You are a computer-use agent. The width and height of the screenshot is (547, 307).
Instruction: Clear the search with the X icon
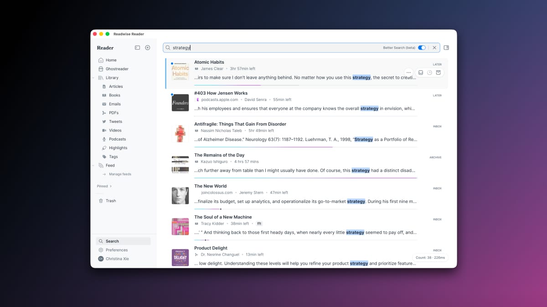pyautogui.click(x=434, y=48)
